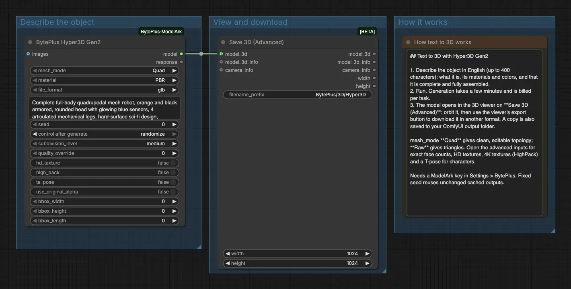Toggle use_original_alpha on
Viewport: 571px width, 289px height.
coord(173,192)
